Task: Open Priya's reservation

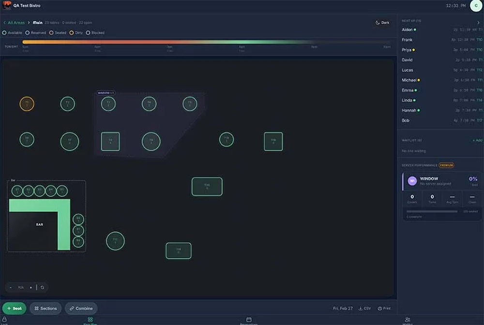Action: point(442,50)
